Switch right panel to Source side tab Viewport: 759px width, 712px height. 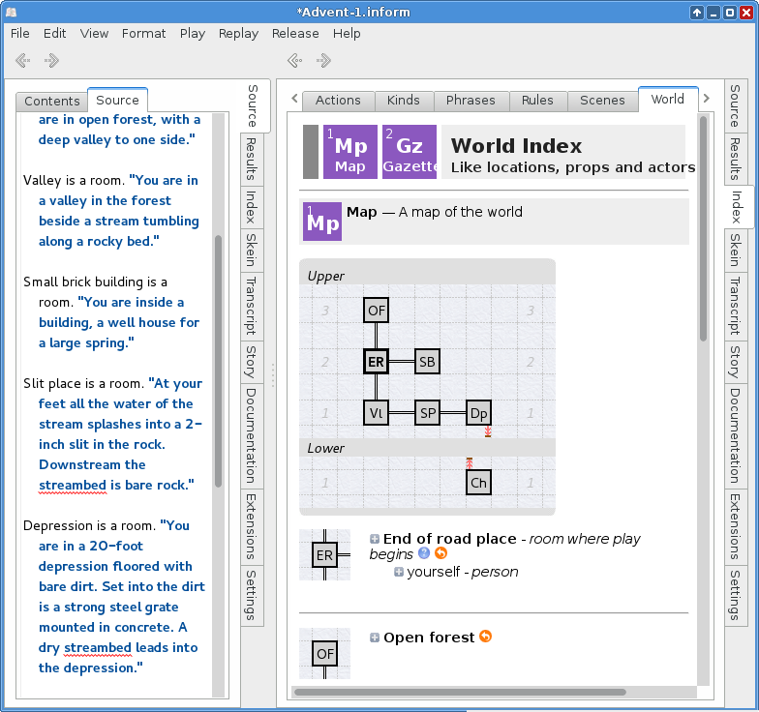(x=736, y=105)
